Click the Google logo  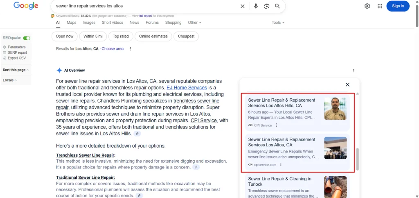[x=26, y=6]
